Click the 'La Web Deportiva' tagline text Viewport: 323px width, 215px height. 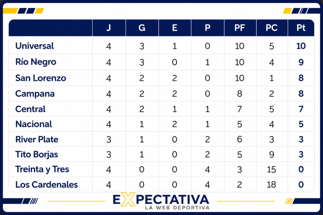177,208
